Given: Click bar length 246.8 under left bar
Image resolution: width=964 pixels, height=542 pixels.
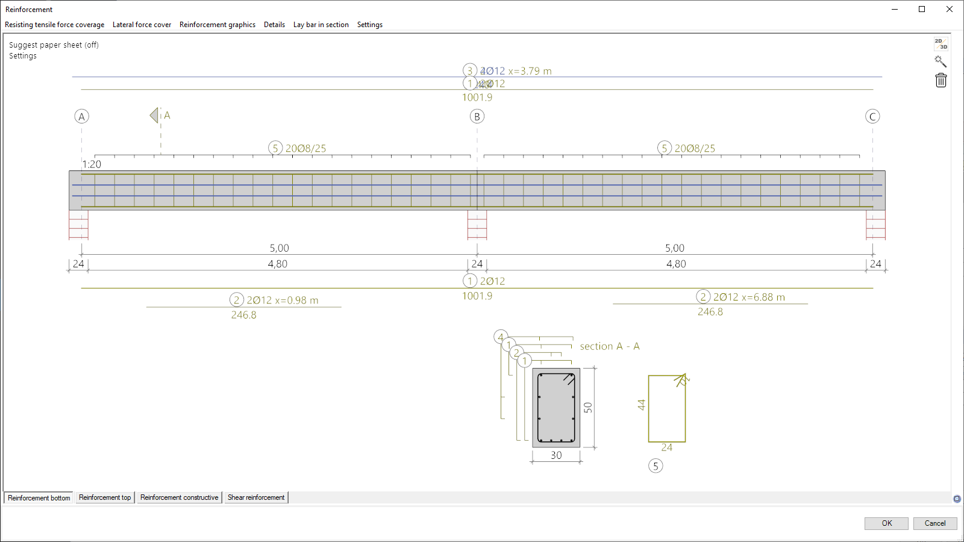Looking at the screenshot, I should 244,315.
